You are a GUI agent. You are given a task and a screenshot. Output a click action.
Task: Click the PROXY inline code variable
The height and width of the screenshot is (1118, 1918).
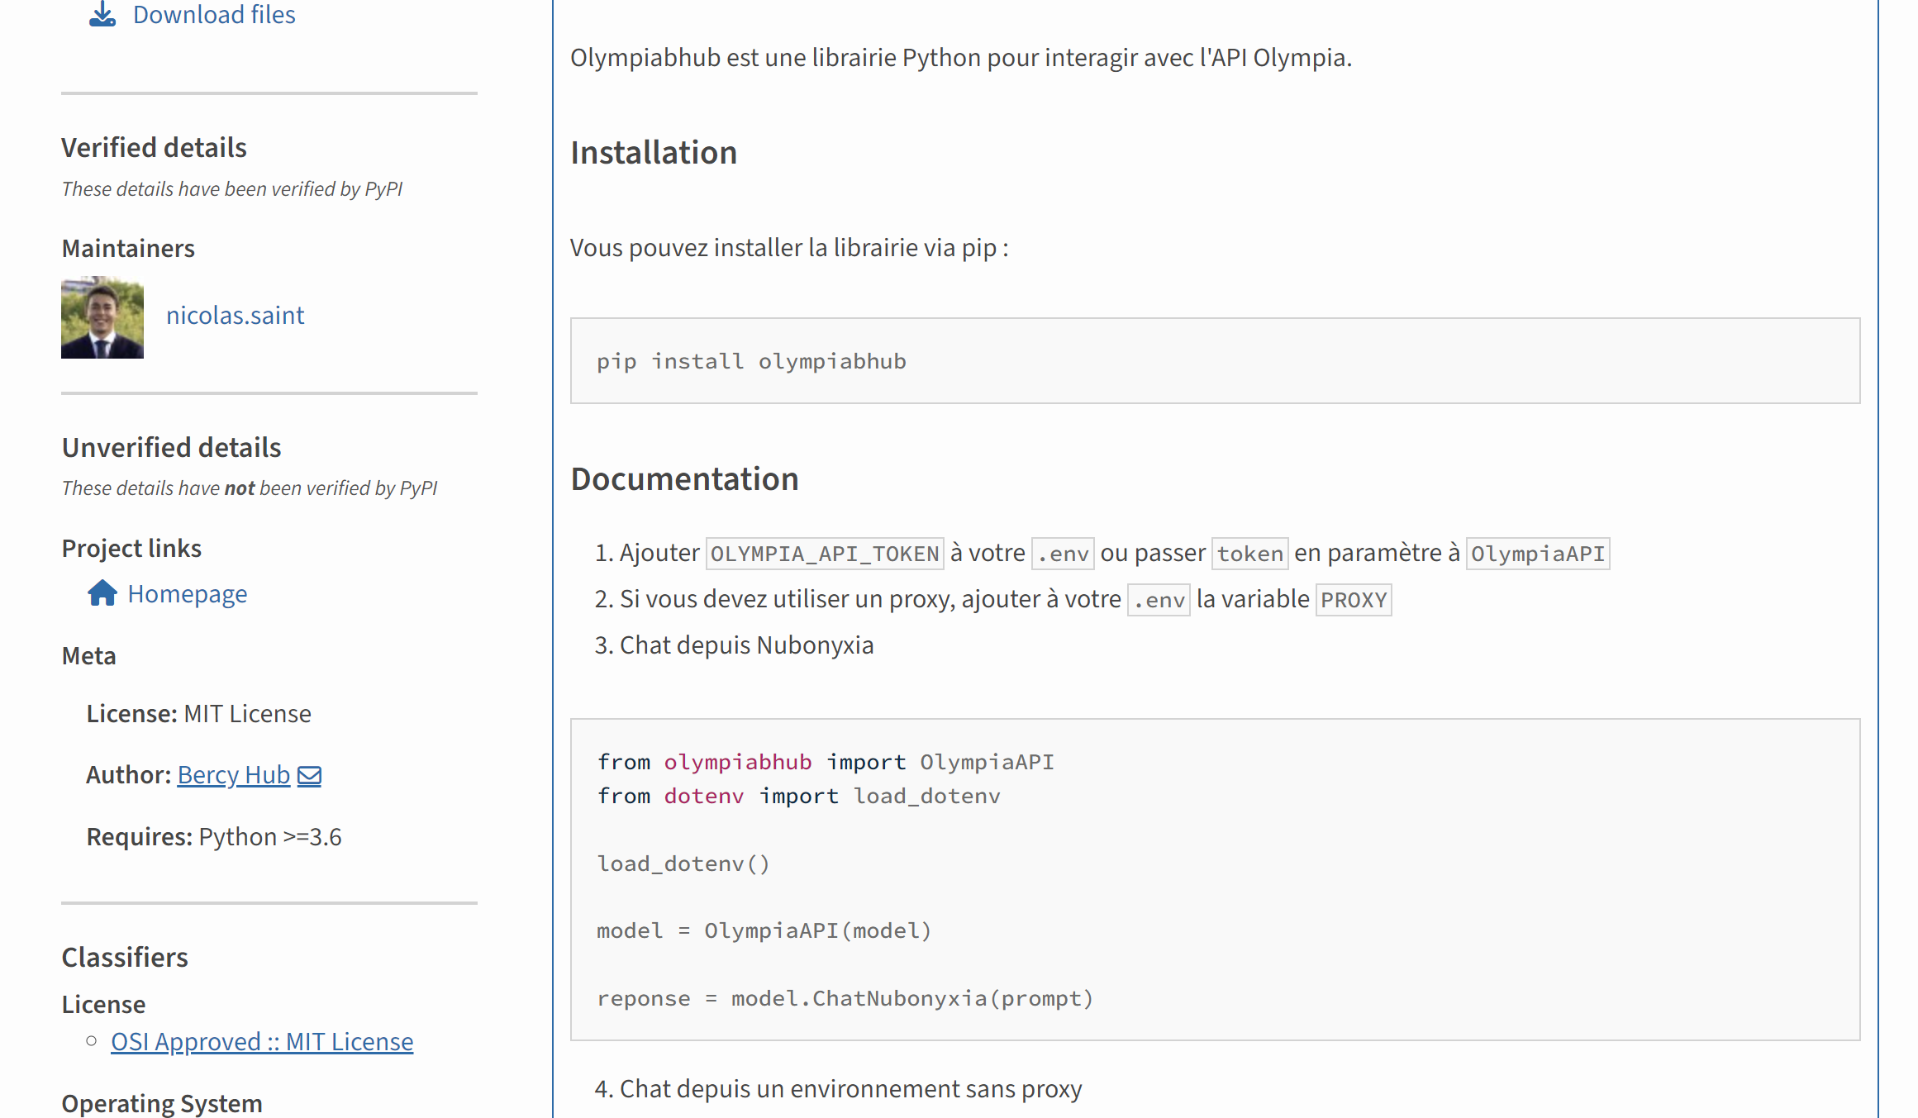[1354, 600]
